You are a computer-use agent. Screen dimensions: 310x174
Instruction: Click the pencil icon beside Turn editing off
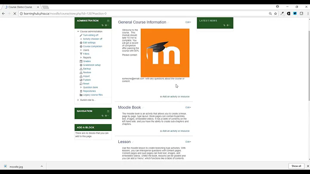(x=81, y=35)
